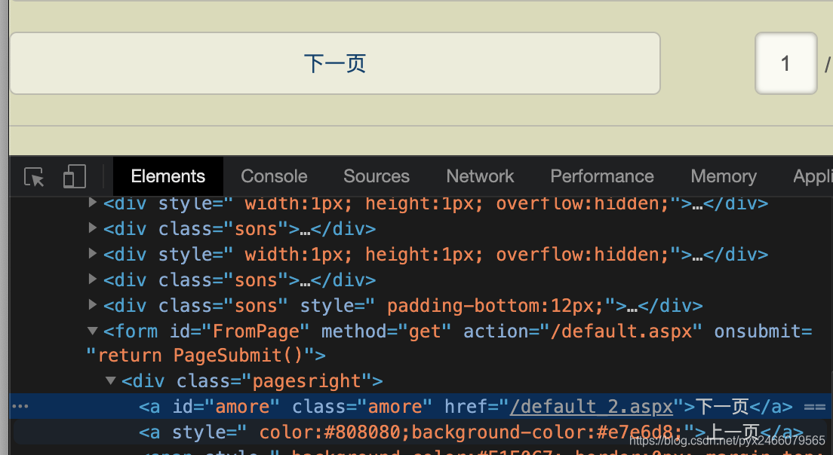Click the ellipsis options on selected row
The width and height of the screenshot is (833, 455).
click(20, 406)
